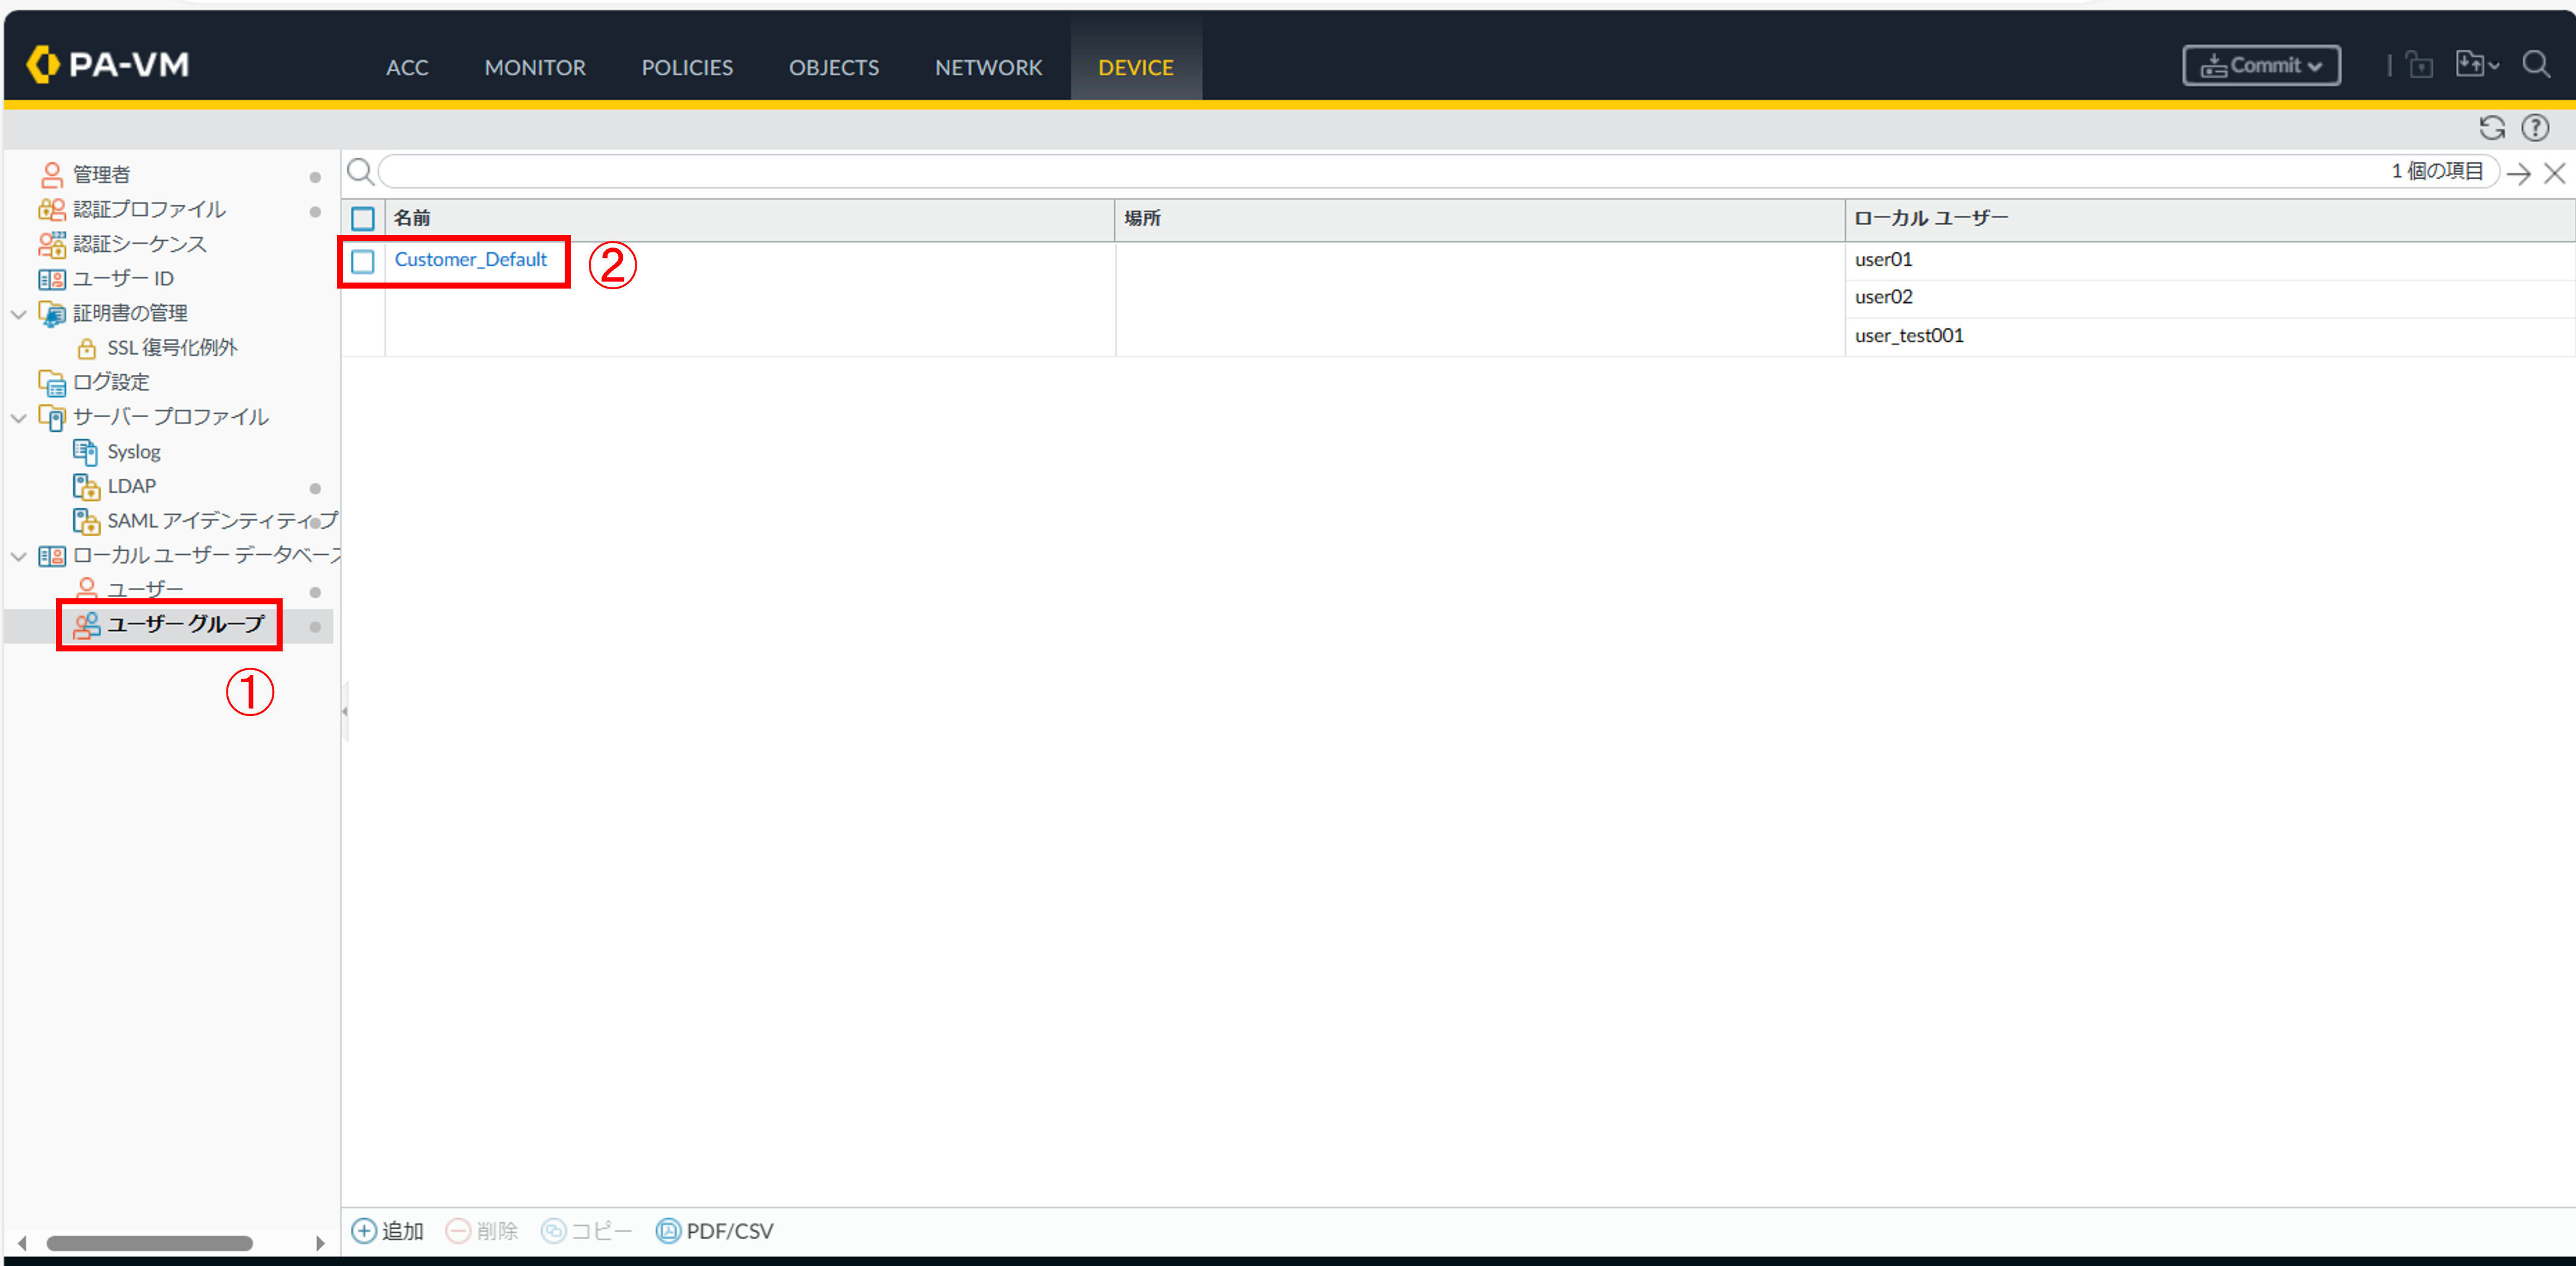This screenshot has width=2576, height=1266.
Task: Click the 追加 add button
Action: pyautogui.click(x=388, y=1230)
